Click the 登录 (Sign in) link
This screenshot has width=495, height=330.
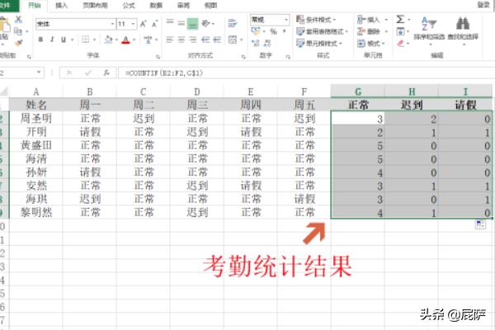(483, 5)
